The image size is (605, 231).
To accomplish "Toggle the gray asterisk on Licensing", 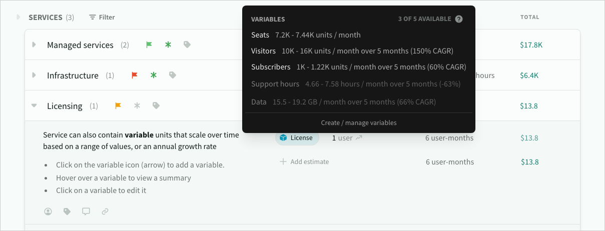I will (137, 105).
